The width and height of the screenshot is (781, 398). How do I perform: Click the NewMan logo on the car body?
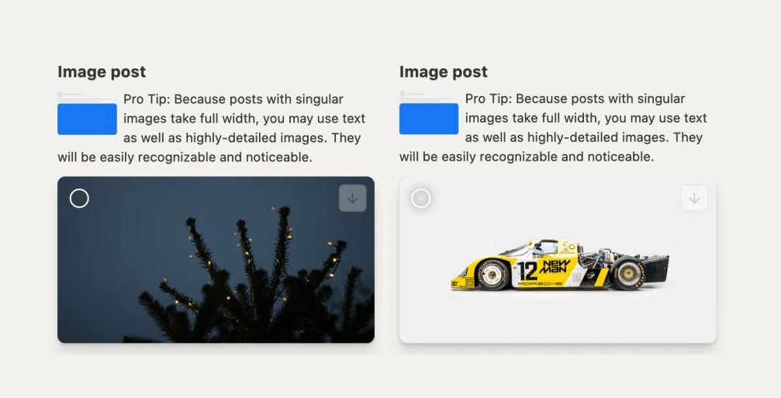[555, 268]
